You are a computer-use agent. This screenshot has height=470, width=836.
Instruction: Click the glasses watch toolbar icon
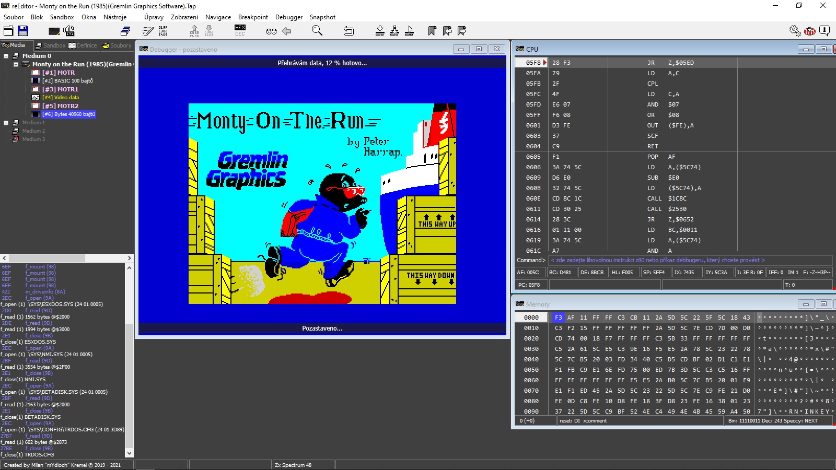pos(271,31)
